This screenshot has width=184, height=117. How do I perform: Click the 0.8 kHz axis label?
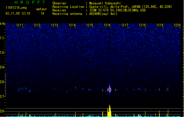click(3, 82)
